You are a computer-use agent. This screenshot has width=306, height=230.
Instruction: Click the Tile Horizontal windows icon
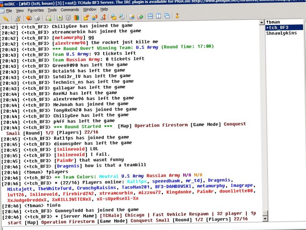[150, 16]
